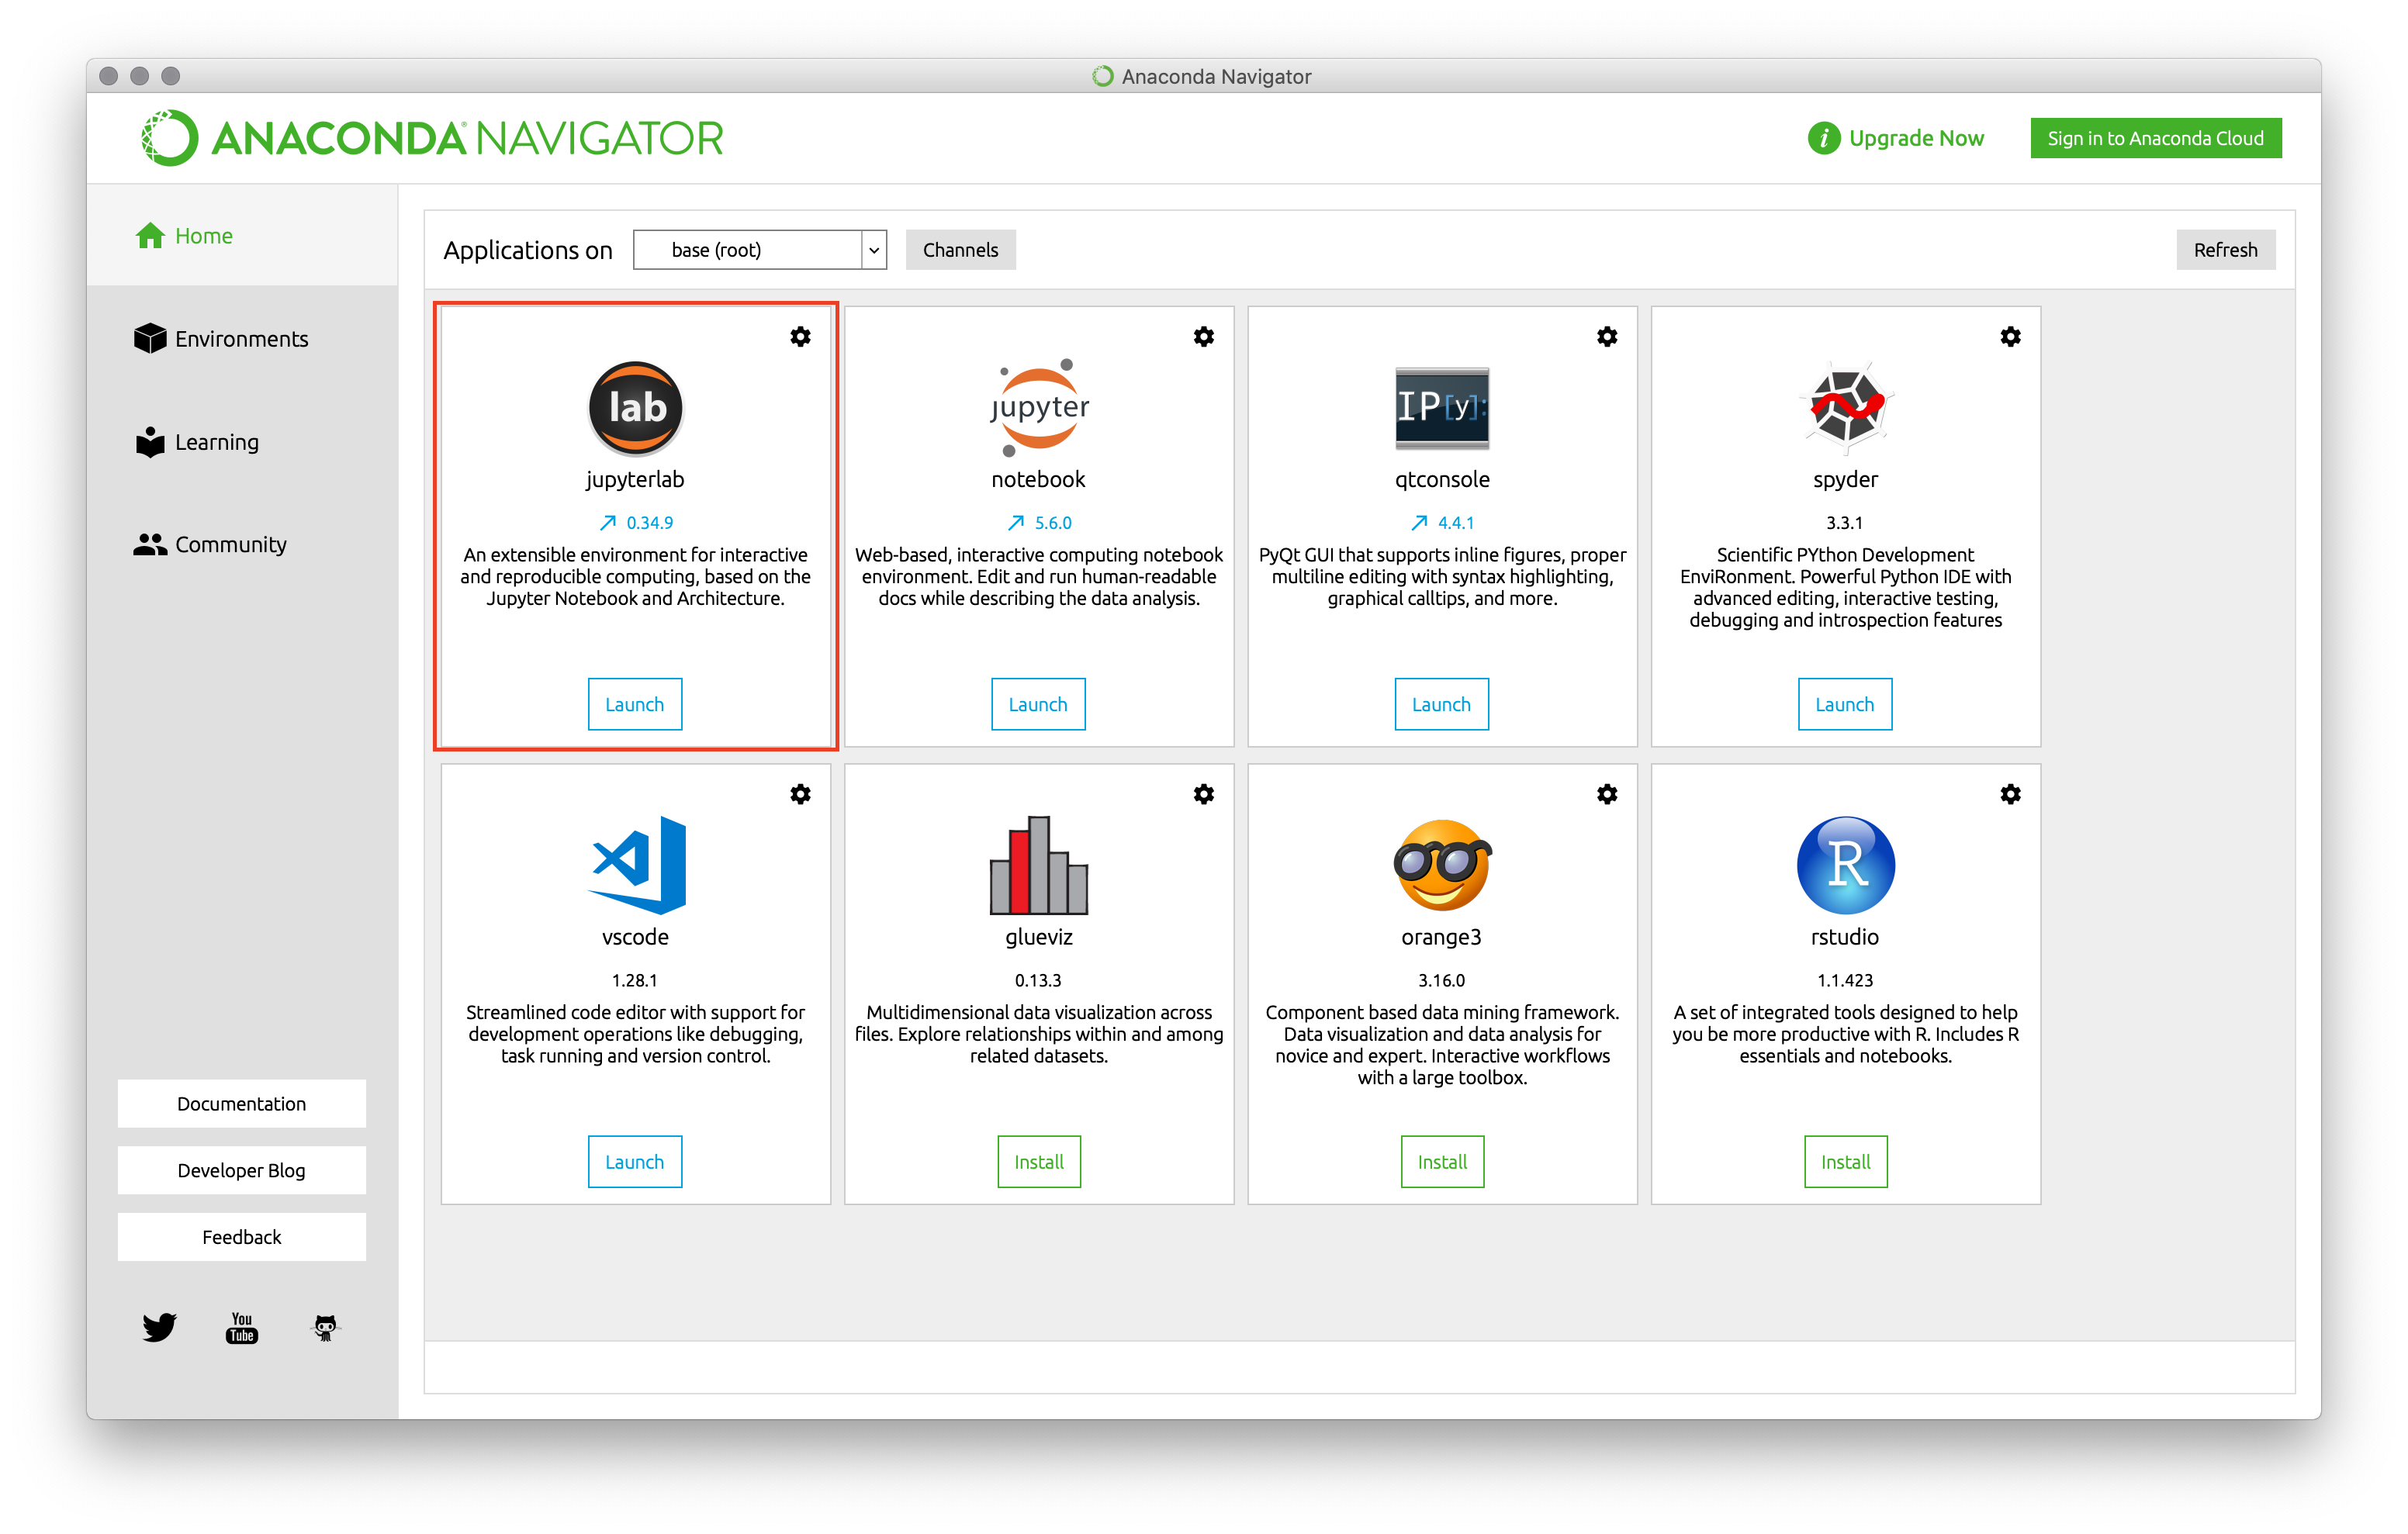Install orange3

[1442, 1161]
